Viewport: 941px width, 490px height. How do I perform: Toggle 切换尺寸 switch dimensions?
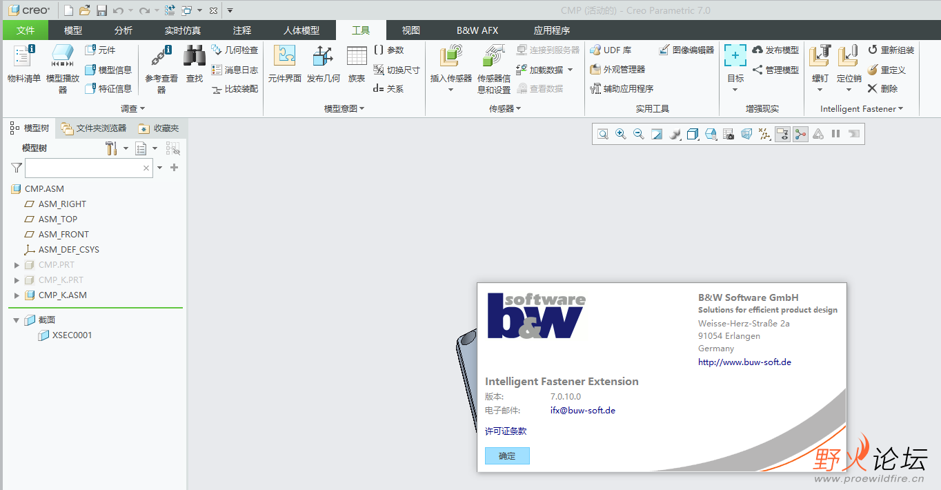click(x=397, y=70)
